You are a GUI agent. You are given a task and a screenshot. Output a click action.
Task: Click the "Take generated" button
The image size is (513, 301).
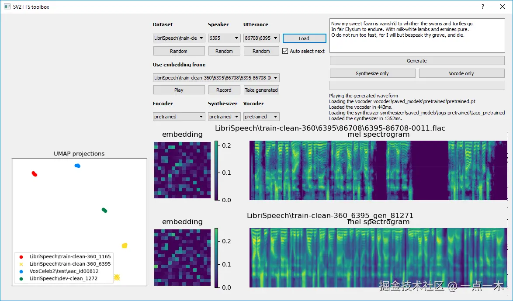(x=261, y=90)
